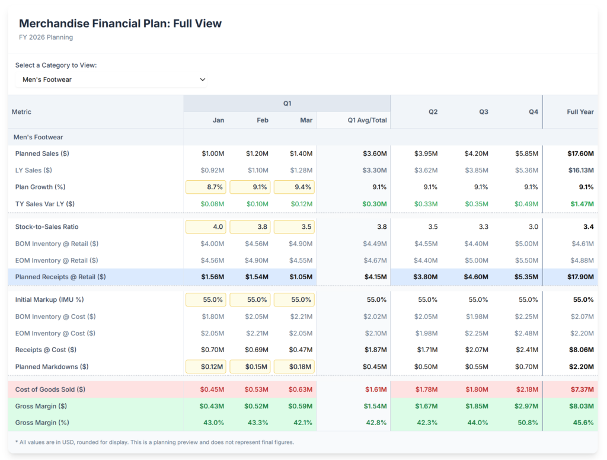Viewport: 607px width, 460px height.
Task: Select the LY Sales ($) row label
Action: (34, 170)
